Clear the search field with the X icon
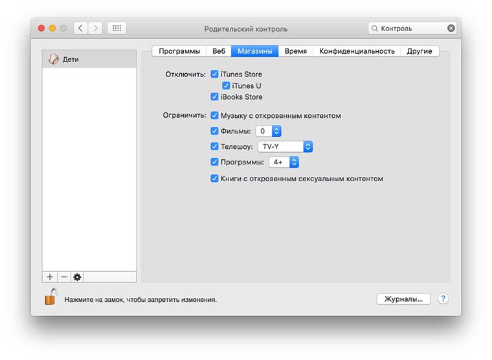492x360 pixels. point(451,28)
